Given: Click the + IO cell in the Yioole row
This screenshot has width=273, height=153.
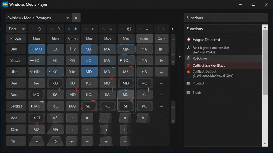Looking at the screenshot, I should 37,60.
